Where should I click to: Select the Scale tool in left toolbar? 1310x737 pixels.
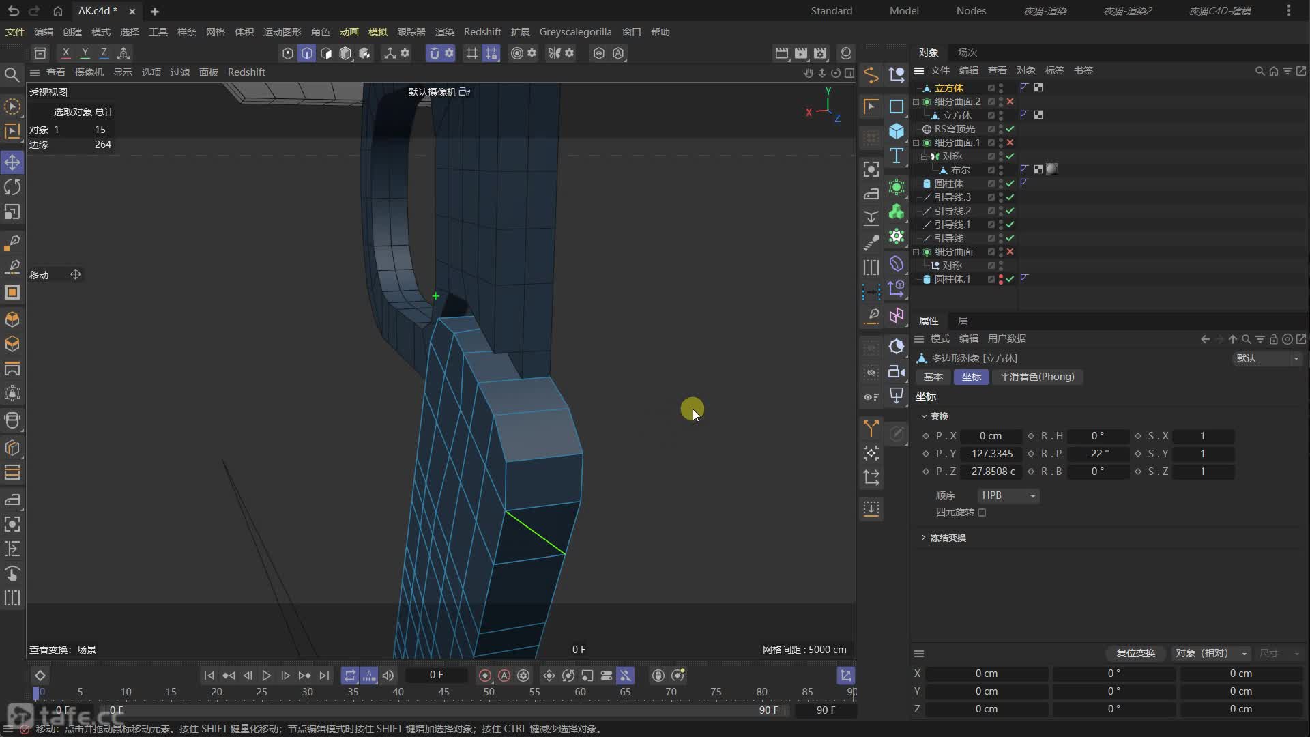click(x=12, y=212)
